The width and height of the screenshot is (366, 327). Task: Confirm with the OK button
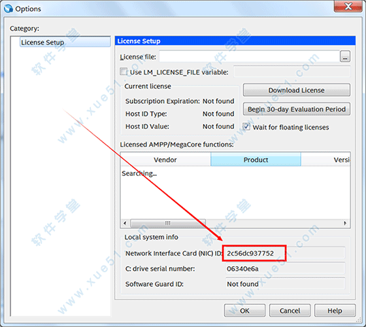(x=244, y=311)
